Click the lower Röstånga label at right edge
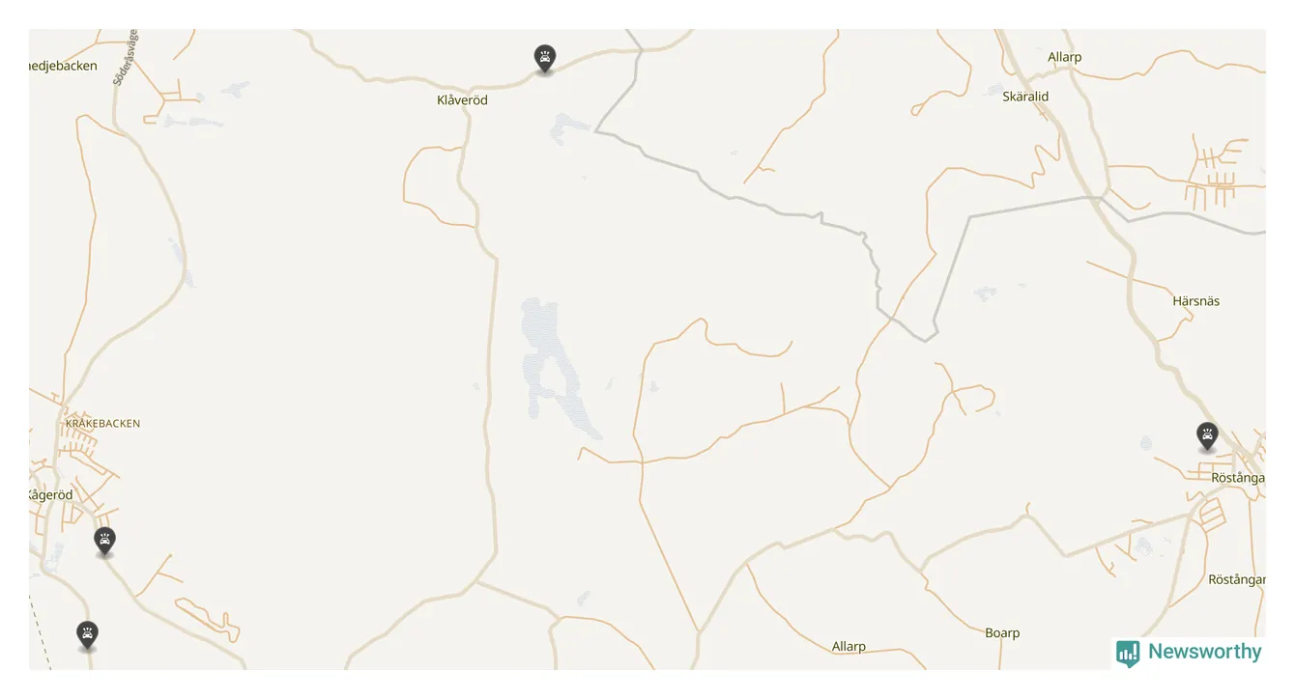 (1237, 580)
